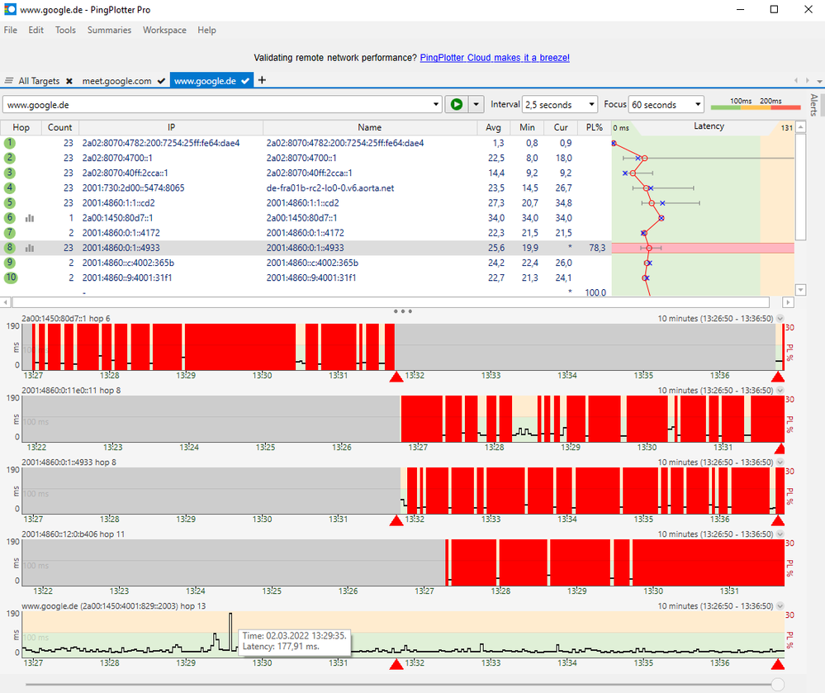Click the hop 8 green circle

[x=9, y=248]
